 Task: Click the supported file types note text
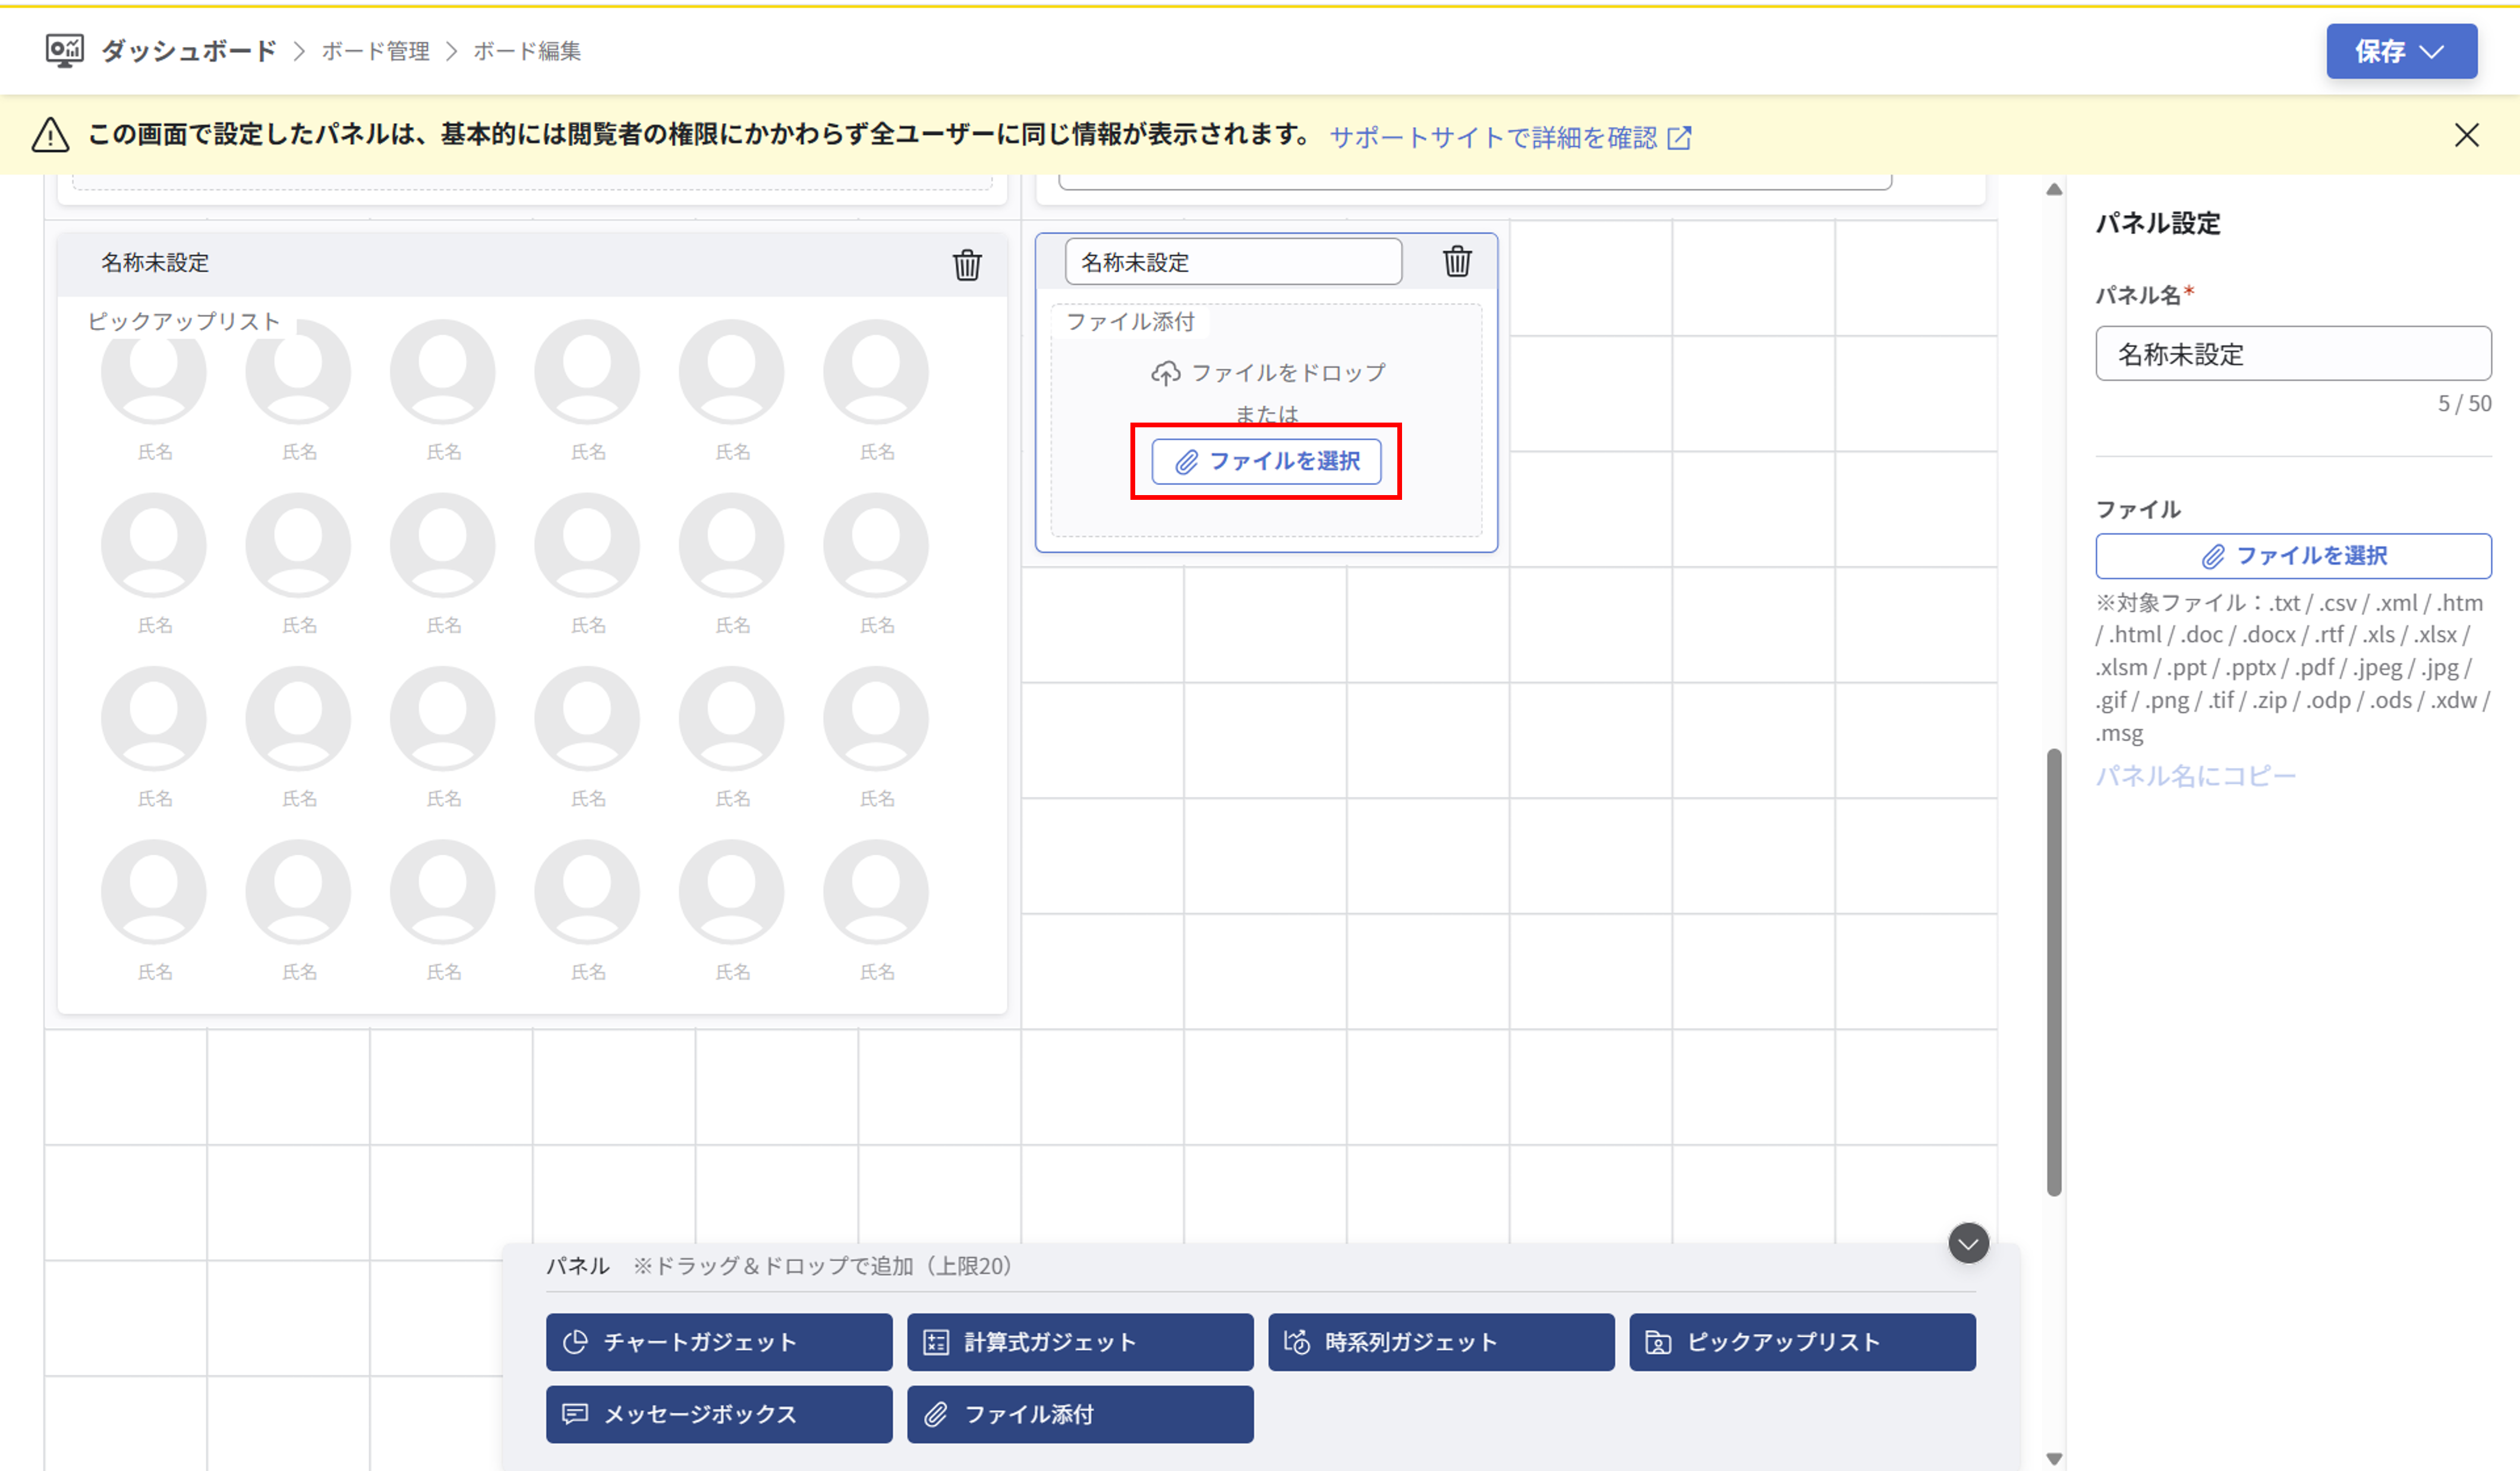2292,668
